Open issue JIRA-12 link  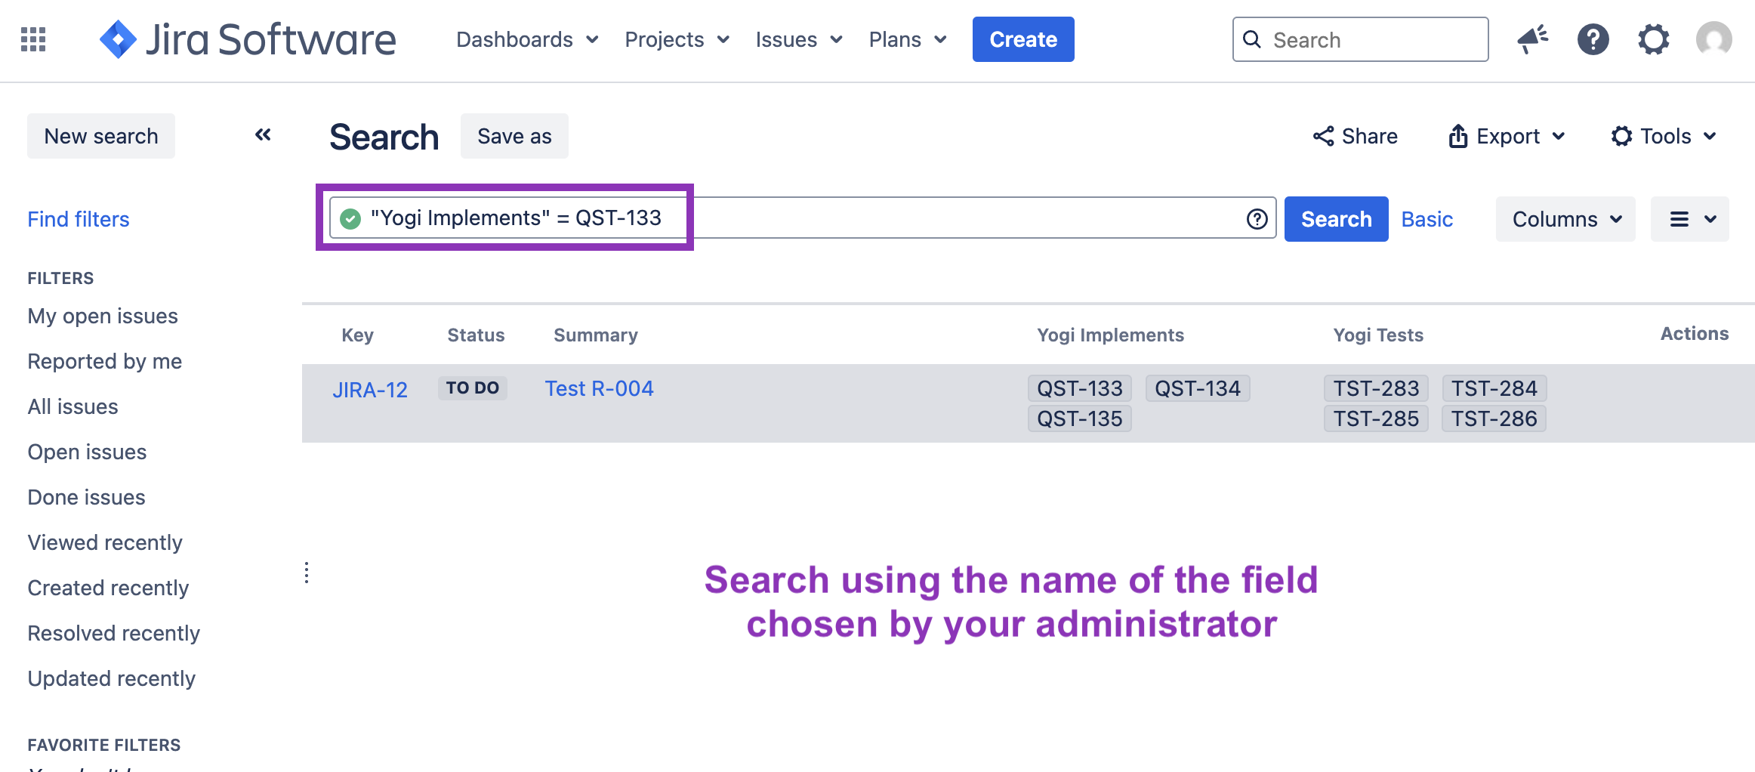point(370,390)
